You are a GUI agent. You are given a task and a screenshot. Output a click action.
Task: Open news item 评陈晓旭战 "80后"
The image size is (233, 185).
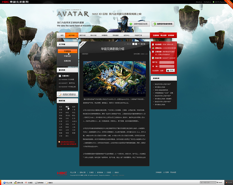tap(164, 93)
